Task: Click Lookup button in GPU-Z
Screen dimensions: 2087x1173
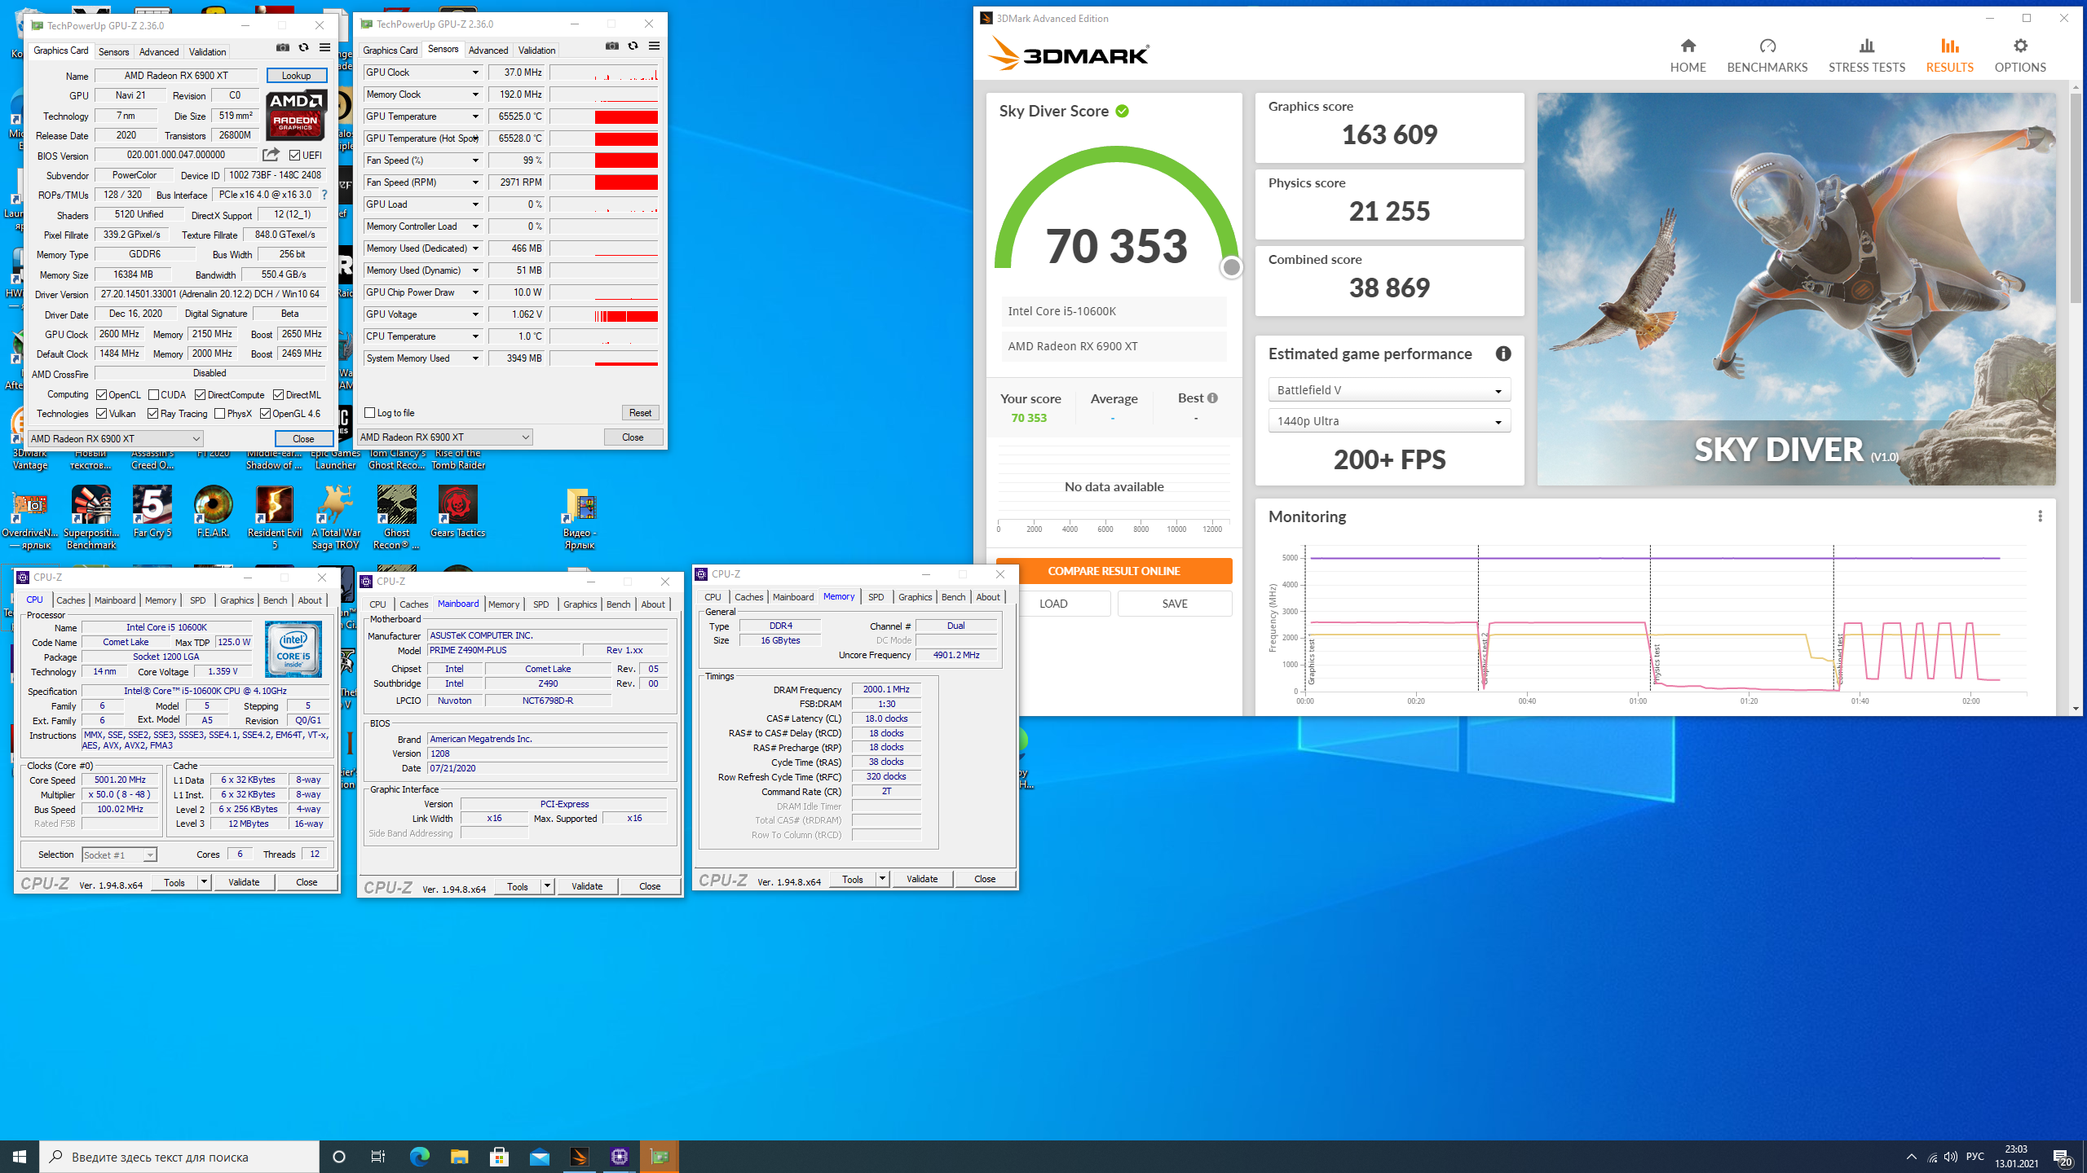Action: pyautogui.click(x=296, y=75)
